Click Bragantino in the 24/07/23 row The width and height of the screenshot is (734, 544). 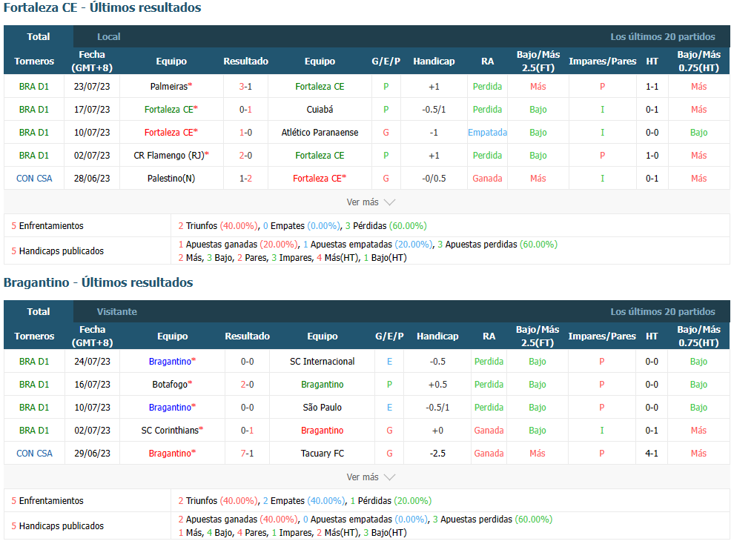(170, 362)
